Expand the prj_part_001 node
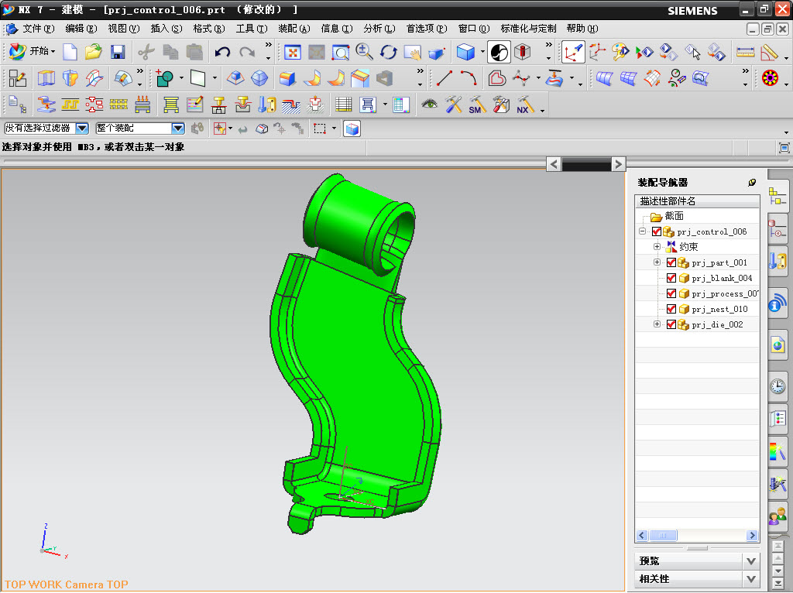This screenshot has height=593, width=793. click(657, 262)
